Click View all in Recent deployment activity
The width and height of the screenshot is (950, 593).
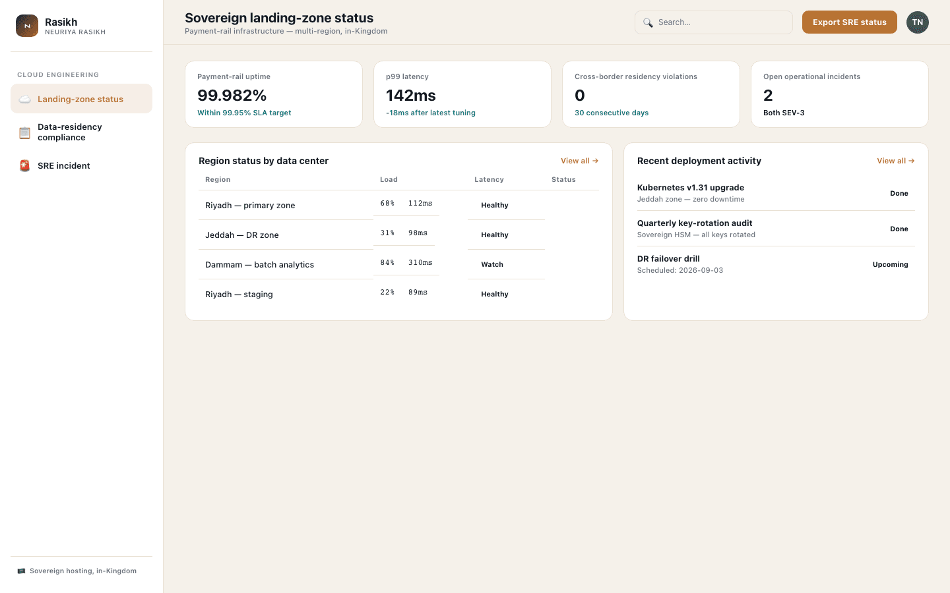895,161
